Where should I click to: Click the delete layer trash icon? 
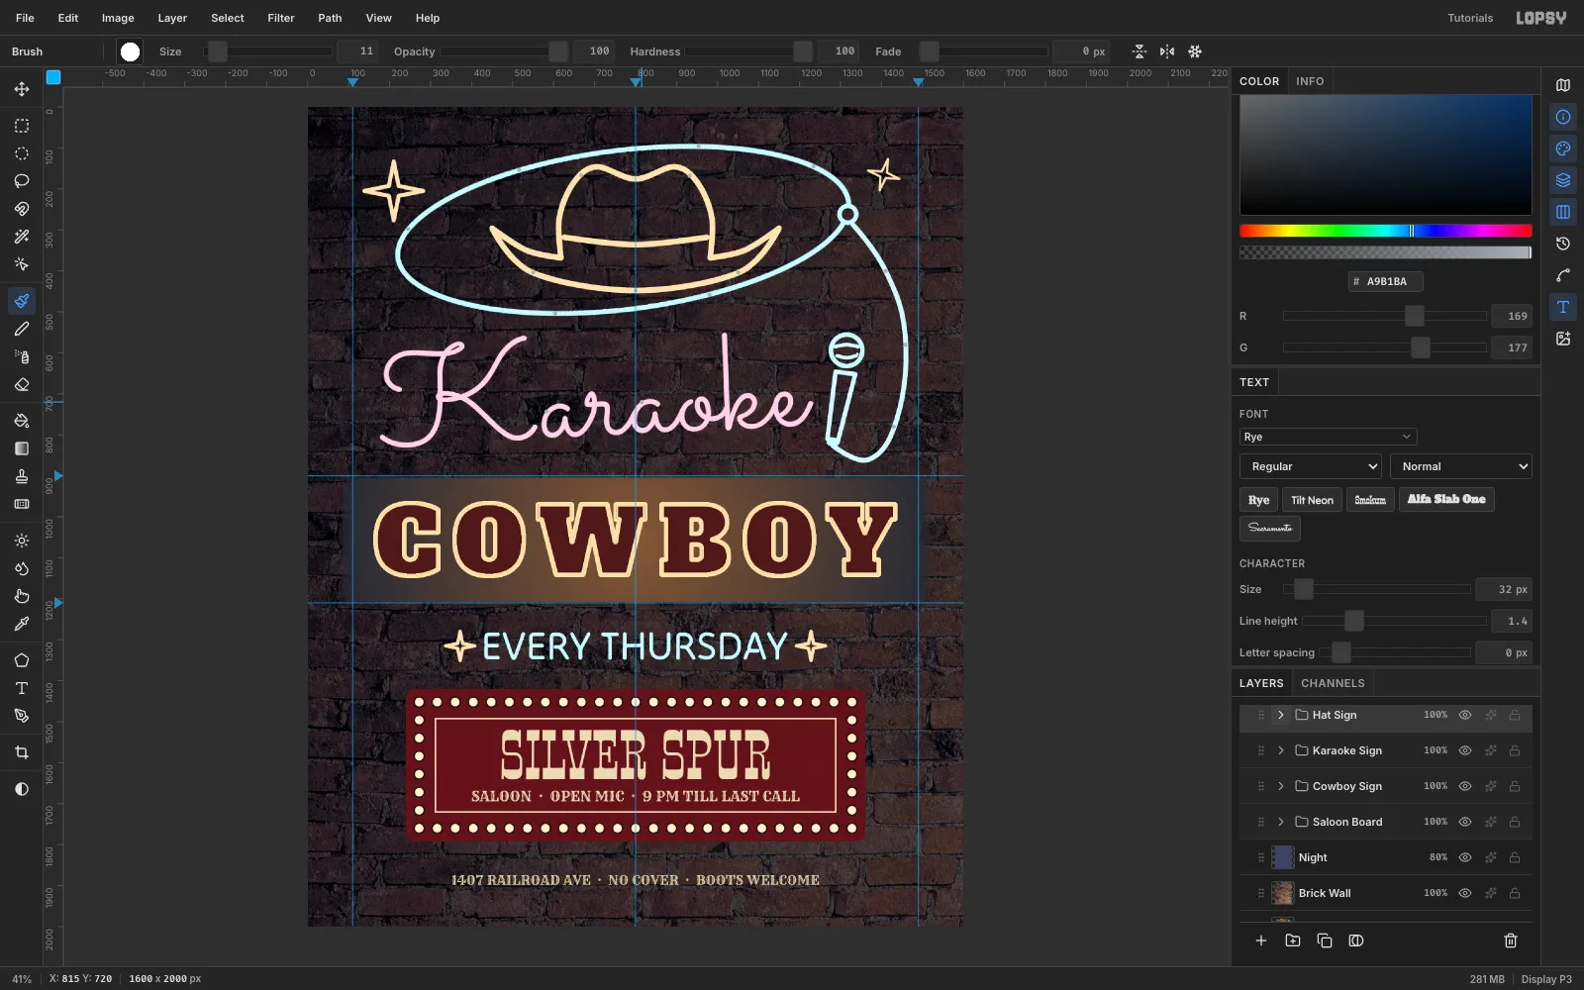(1511, 940)
